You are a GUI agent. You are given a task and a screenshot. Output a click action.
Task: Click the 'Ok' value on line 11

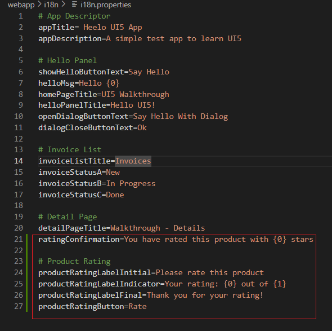click(x=142, y=128)
